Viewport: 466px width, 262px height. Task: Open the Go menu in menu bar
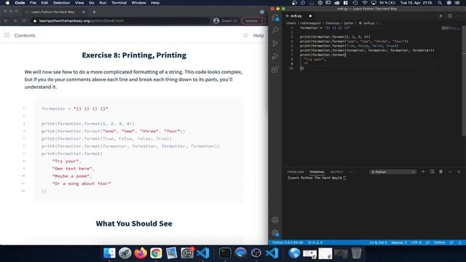[92, 3]
